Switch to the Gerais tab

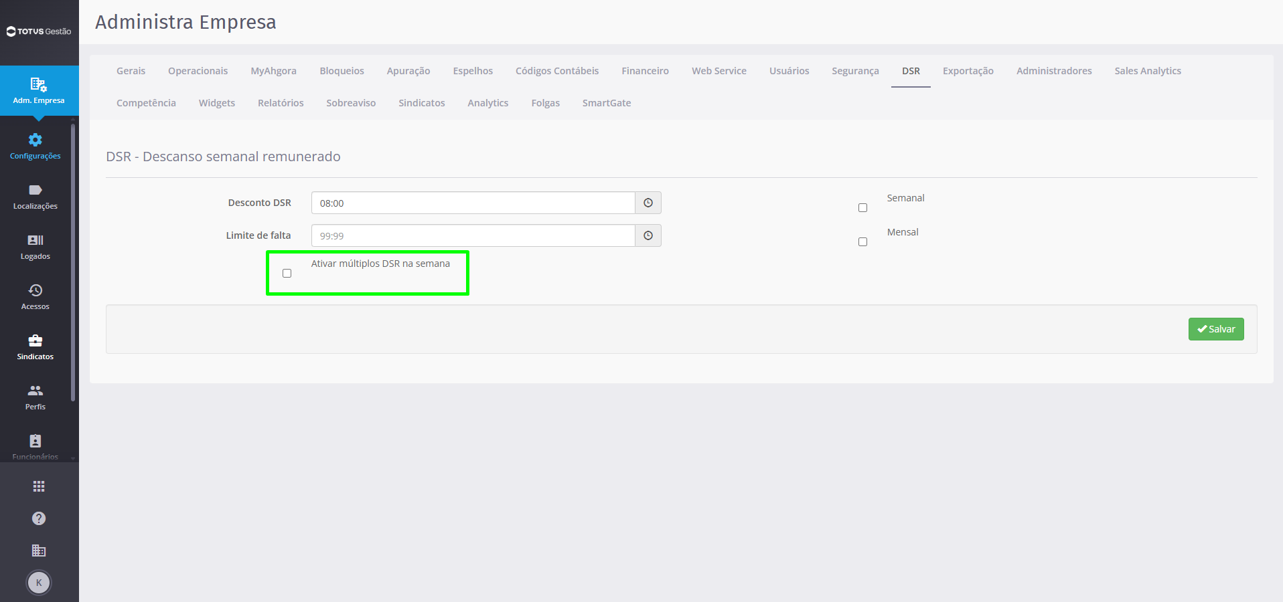coord(131,71)
